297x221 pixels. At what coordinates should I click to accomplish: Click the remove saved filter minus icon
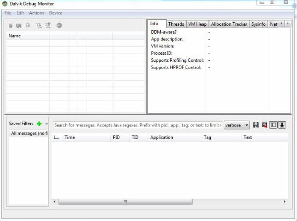tap(47, 124)
